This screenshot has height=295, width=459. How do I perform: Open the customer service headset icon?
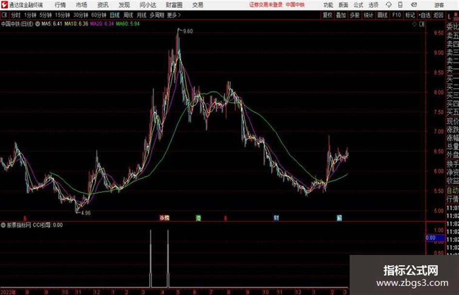coord(389,5)
